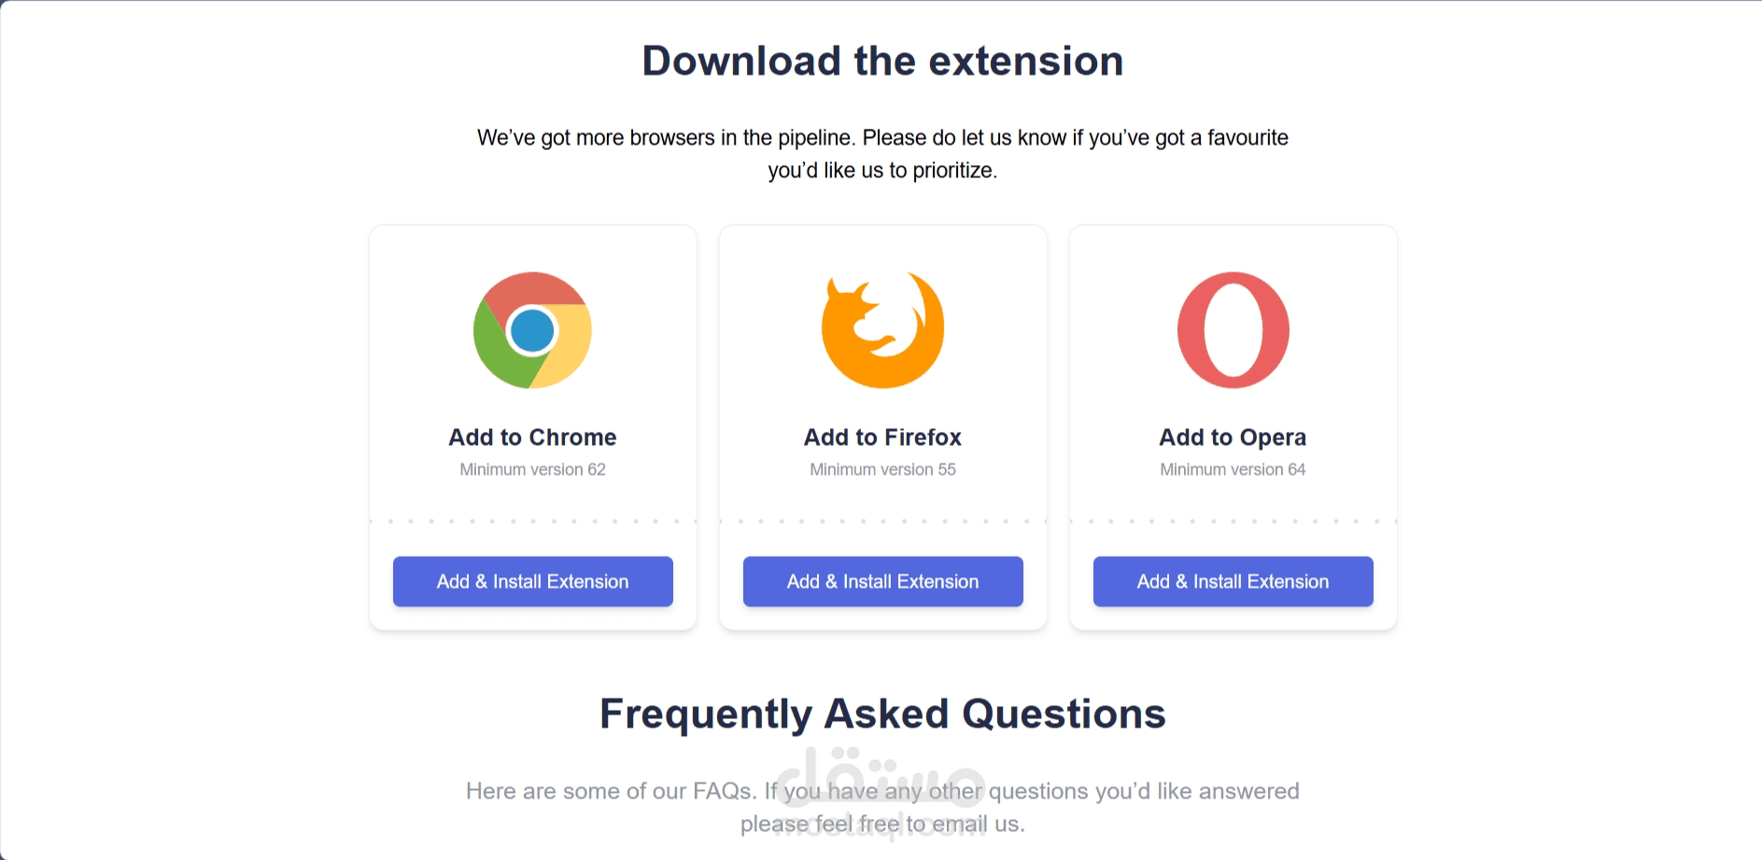Click the "Download the extension" heading
Viewport: 1762px width, 860px height.
(x=882, y=62)
